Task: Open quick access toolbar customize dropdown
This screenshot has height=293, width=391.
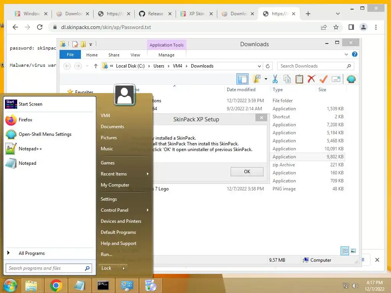Action: point(91,45)
